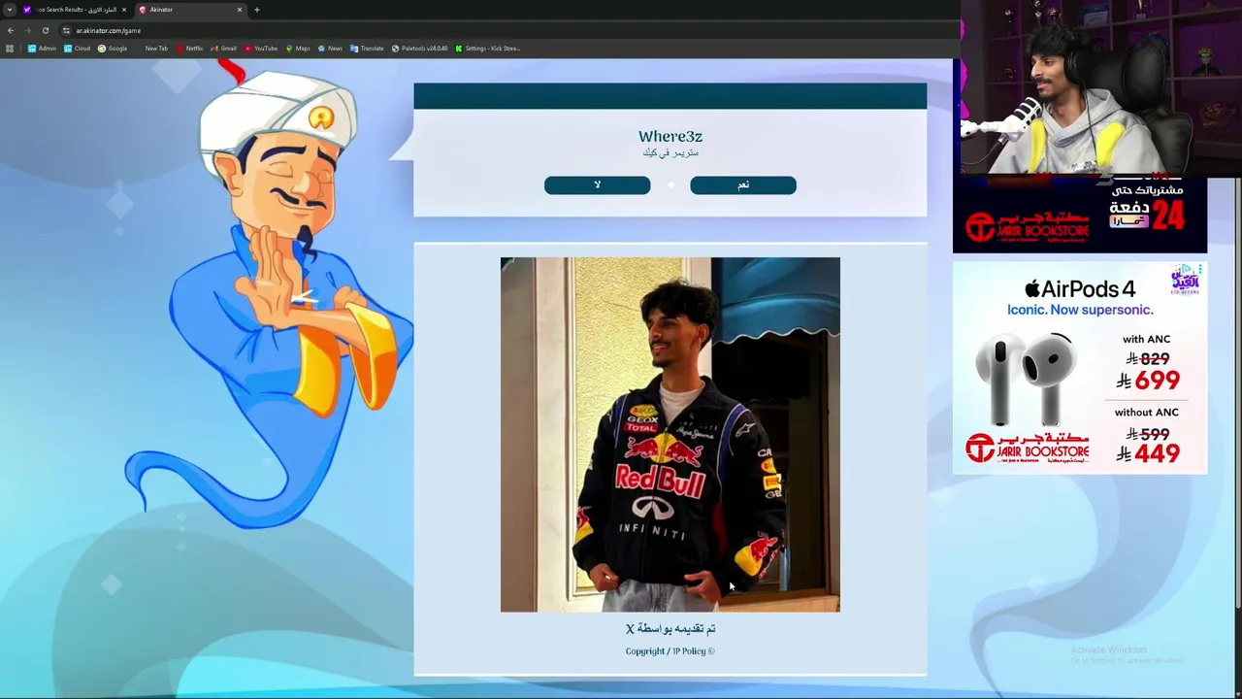This screenshot has width=1242, height=699.
Task: Open the Admin bookmark
Action: coord(42,49)
